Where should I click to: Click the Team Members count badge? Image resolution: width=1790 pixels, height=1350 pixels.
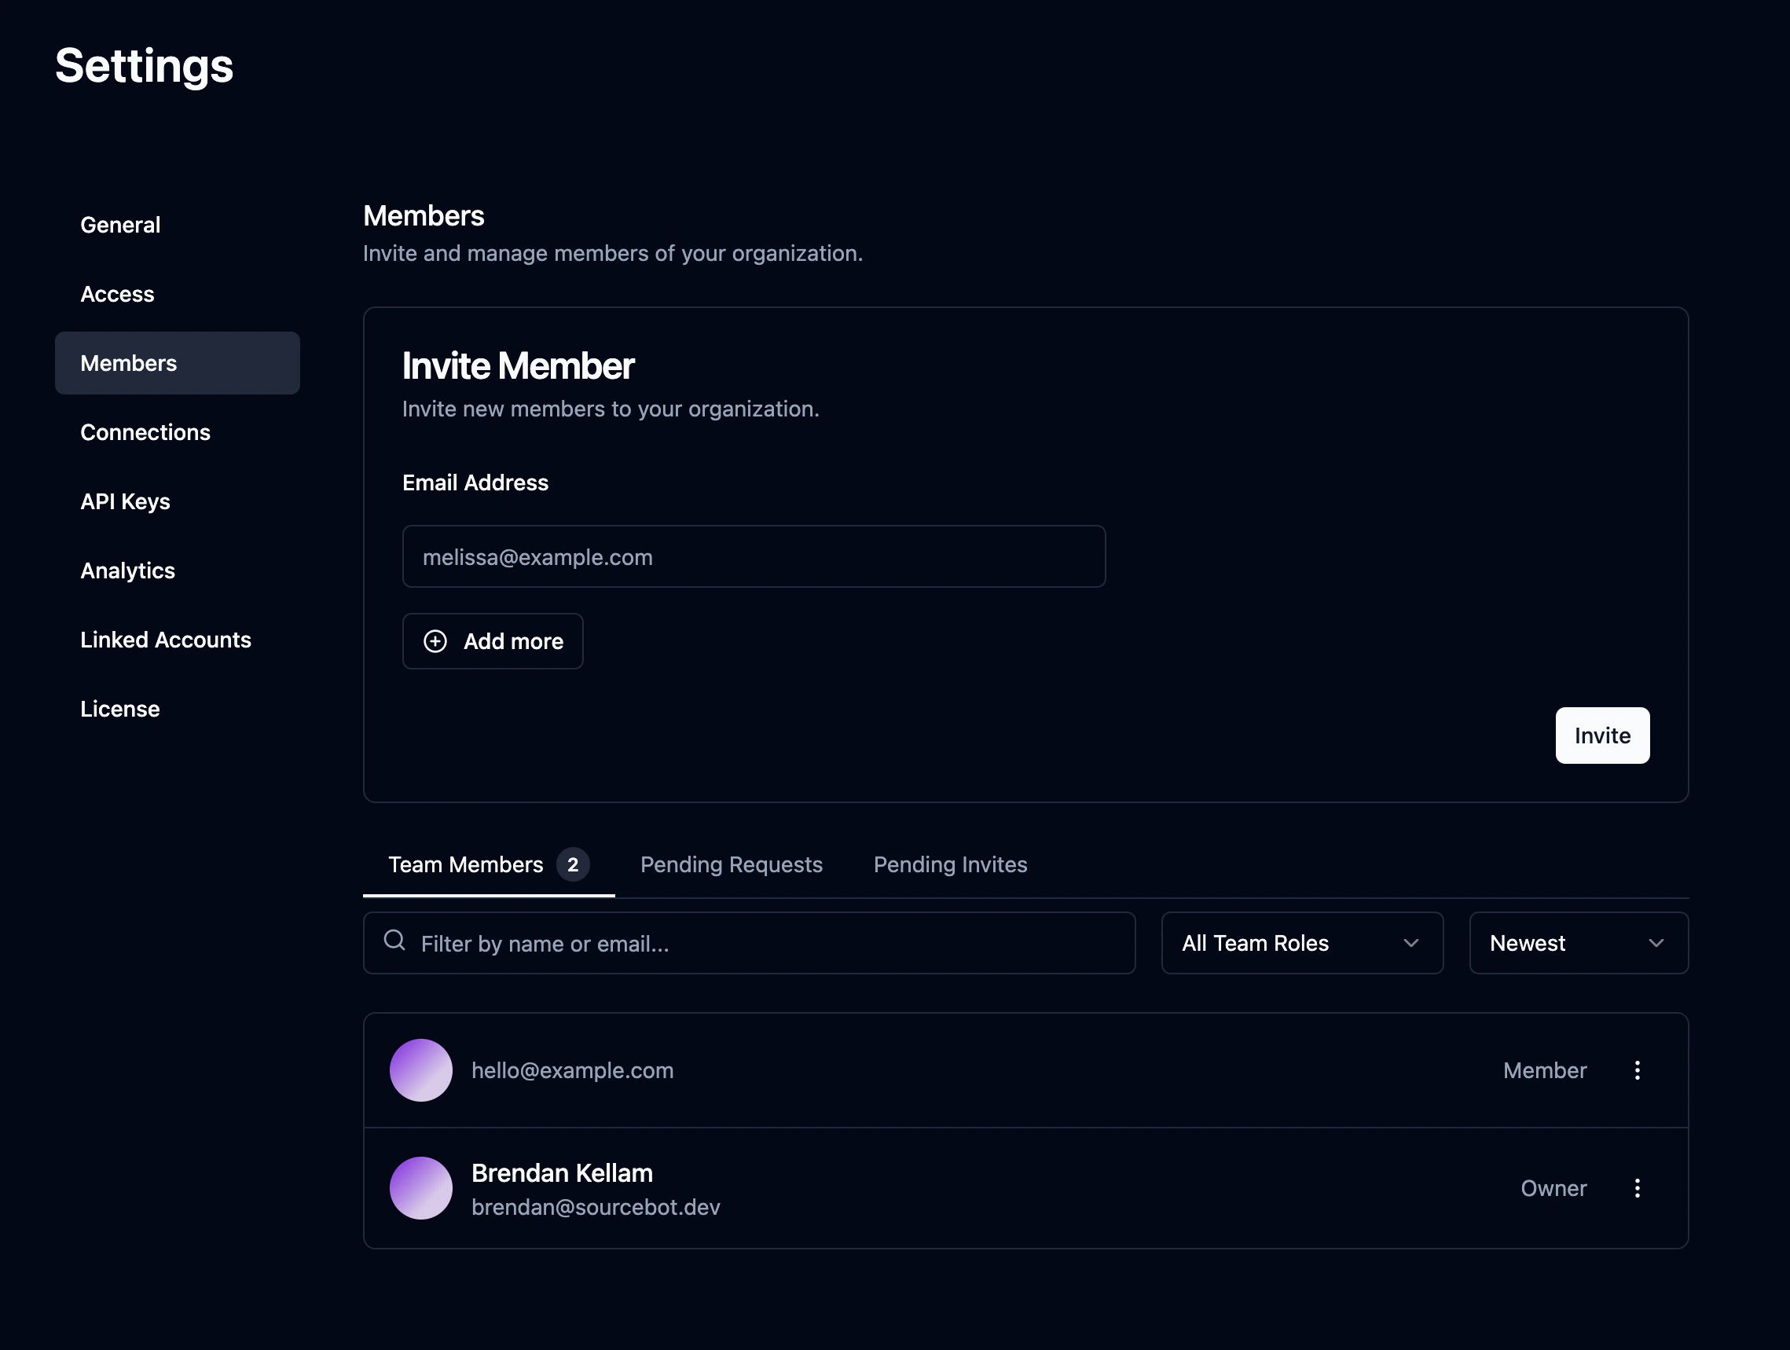coord(573,864)
